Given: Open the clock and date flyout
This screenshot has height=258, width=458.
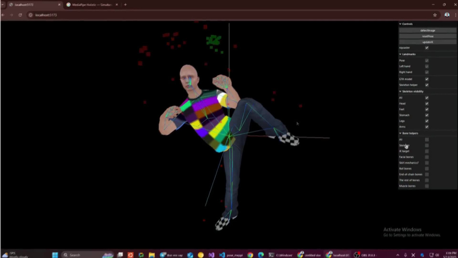Looking at the screenshot, I should pyautogui.click(x=451, y=255).
